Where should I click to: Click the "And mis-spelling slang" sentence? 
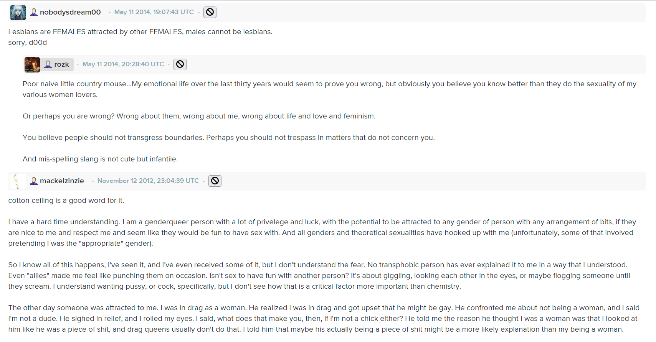point(100,159)
